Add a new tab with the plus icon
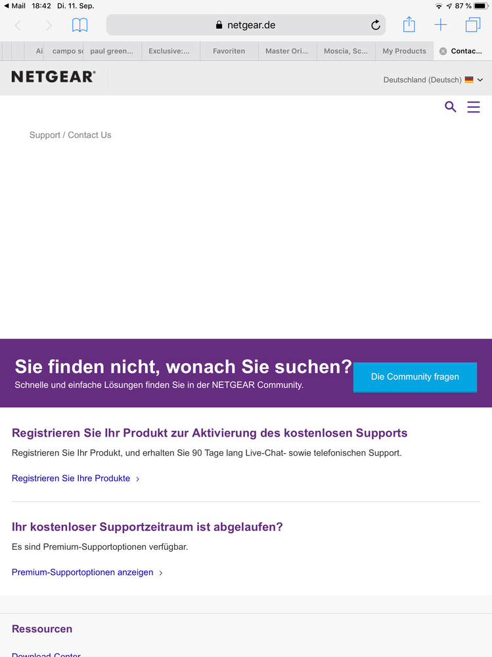The height and width of the screenshot is (657, 492). (441, 25)
